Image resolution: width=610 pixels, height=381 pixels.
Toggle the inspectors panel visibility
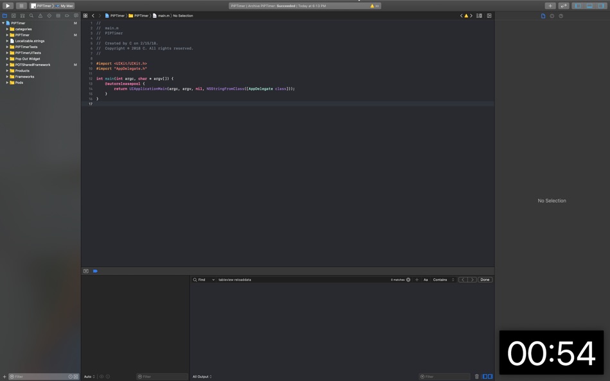601,6
